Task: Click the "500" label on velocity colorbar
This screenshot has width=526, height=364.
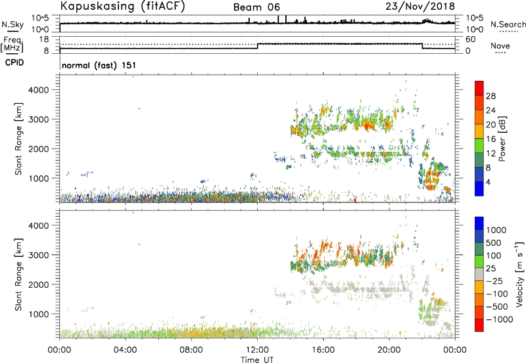Action: click(494, 243)
